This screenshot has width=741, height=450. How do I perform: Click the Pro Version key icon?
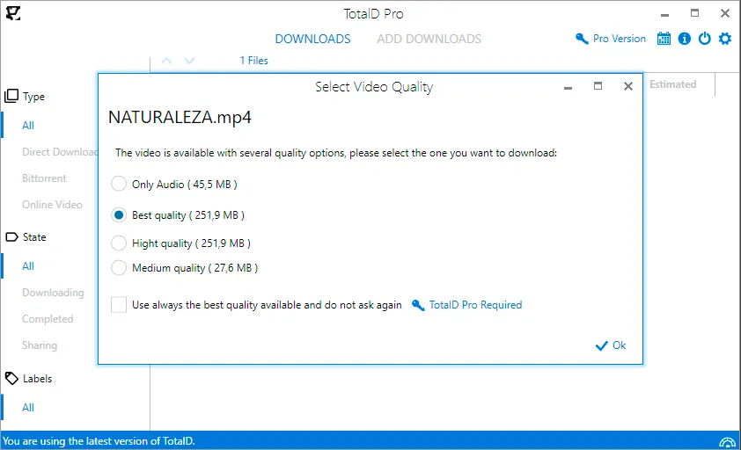click(581, 39)
